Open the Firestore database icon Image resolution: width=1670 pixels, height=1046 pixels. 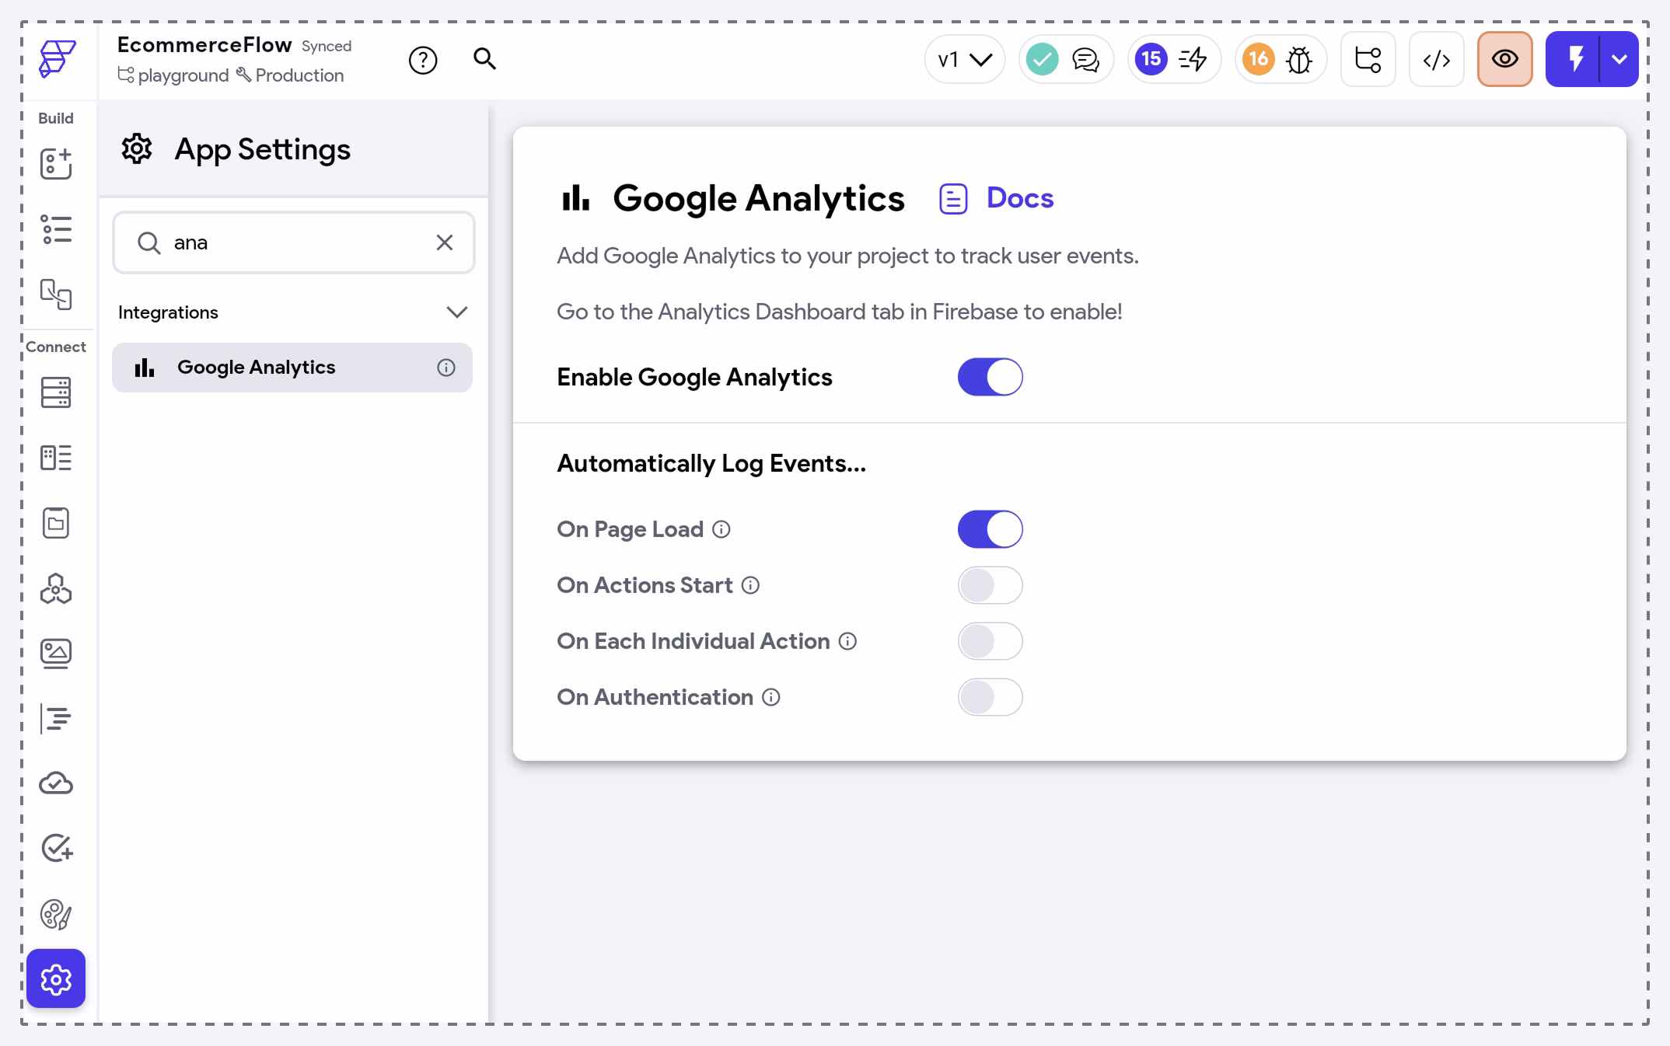pos(56,392)
